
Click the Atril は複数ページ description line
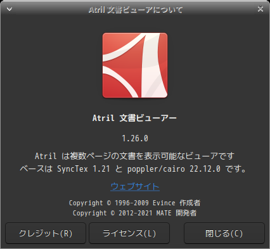tap(134, 156)
